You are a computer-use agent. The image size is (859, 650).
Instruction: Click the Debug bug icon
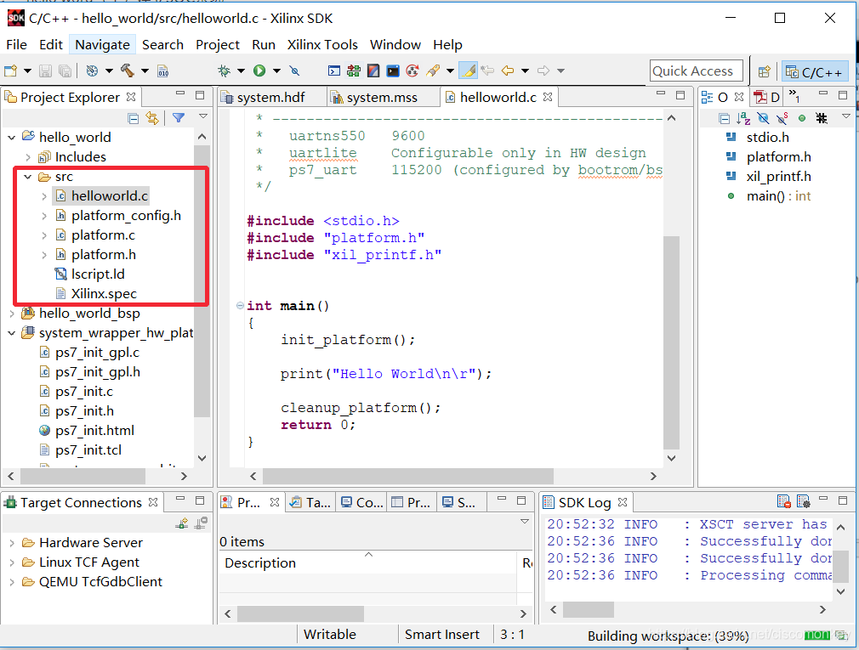pos(224,71)
